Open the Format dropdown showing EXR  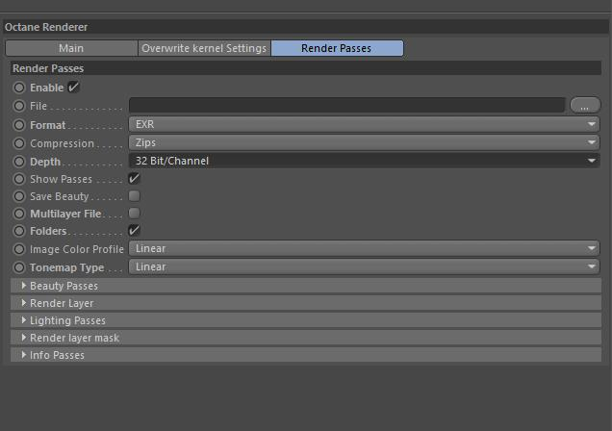tap(364, 124)
